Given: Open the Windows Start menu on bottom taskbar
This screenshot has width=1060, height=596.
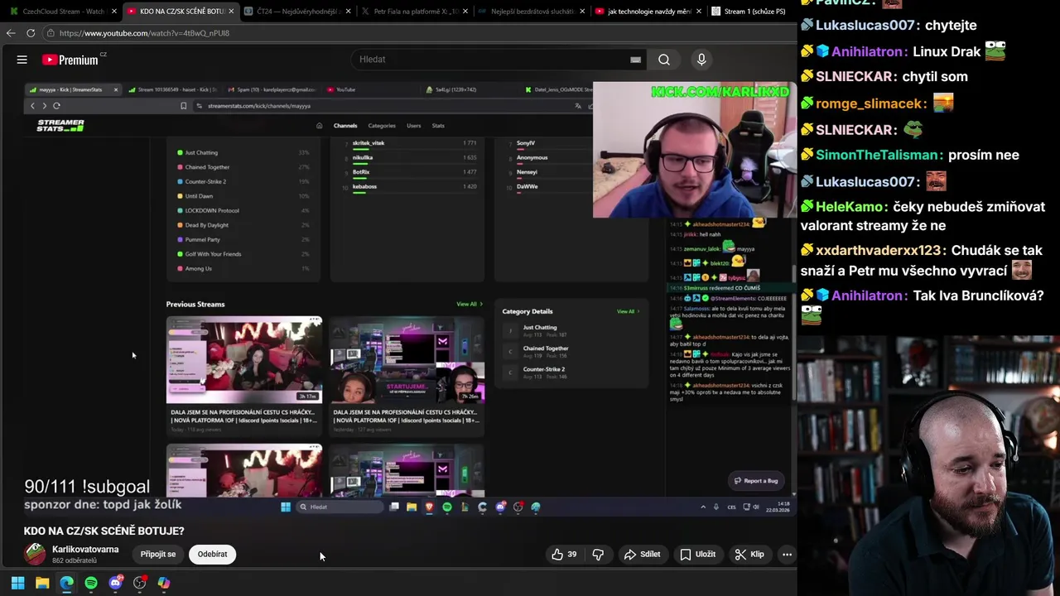Looking at the screenshot, I should click(17, 583).
